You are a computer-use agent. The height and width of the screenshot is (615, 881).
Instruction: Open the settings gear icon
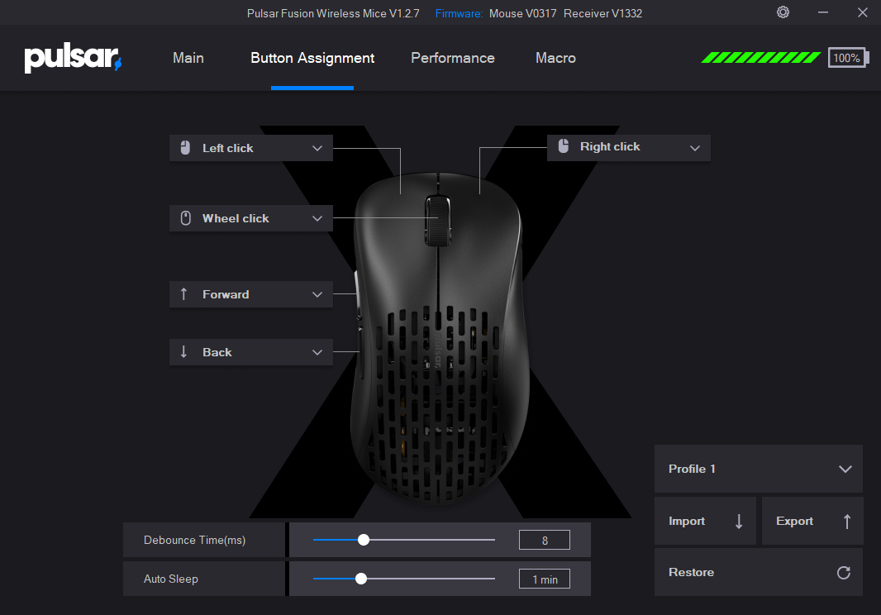[x=783, y=12]
